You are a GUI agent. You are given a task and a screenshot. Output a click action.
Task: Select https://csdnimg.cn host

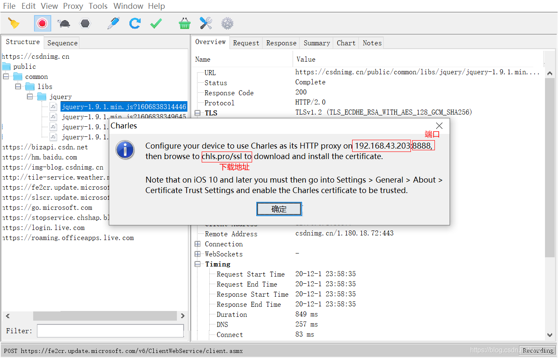pos(36,56)
